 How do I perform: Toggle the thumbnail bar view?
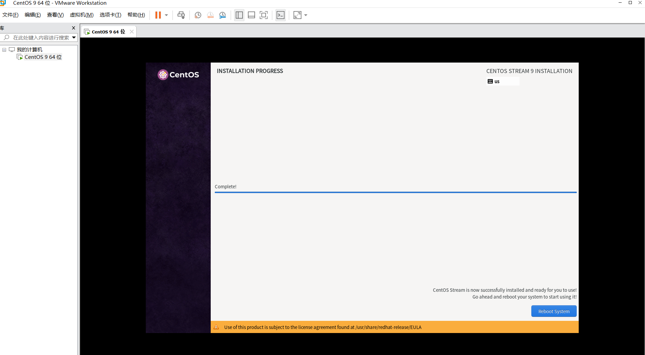[251, 15]
